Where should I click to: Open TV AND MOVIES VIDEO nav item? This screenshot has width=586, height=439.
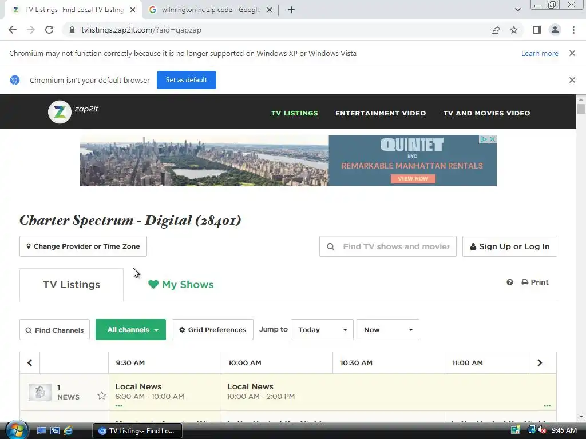pos(486,113)
